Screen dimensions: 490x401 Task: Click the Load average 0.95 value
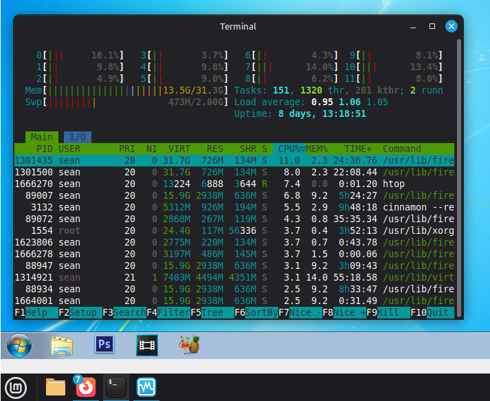coord(322,102)
